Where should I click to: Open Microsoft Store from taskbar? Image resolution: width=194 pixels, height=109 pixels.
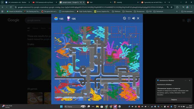[102, 107]
